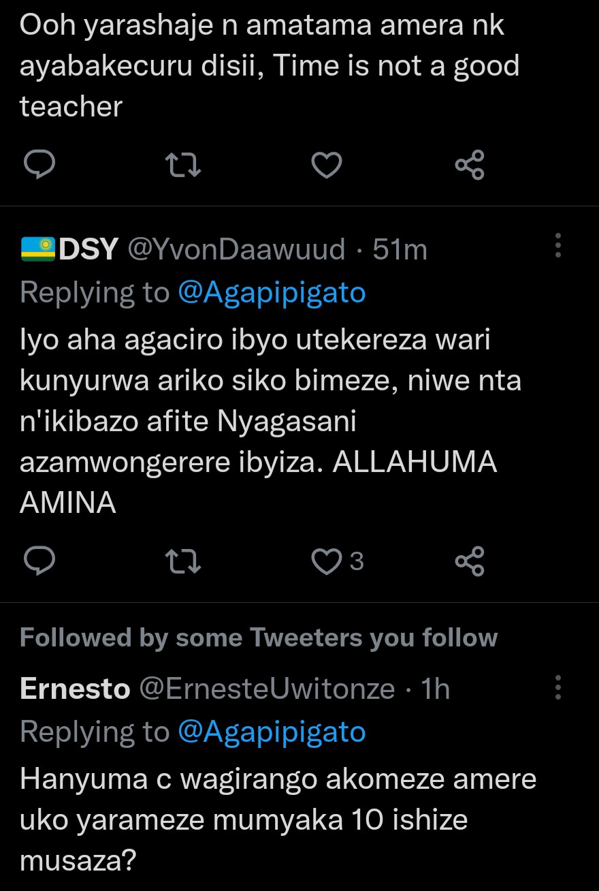Image resolution: width=599 pixels, height=891 pixels.
Task: Share the top tweet about time
Action: pos(469,165)
